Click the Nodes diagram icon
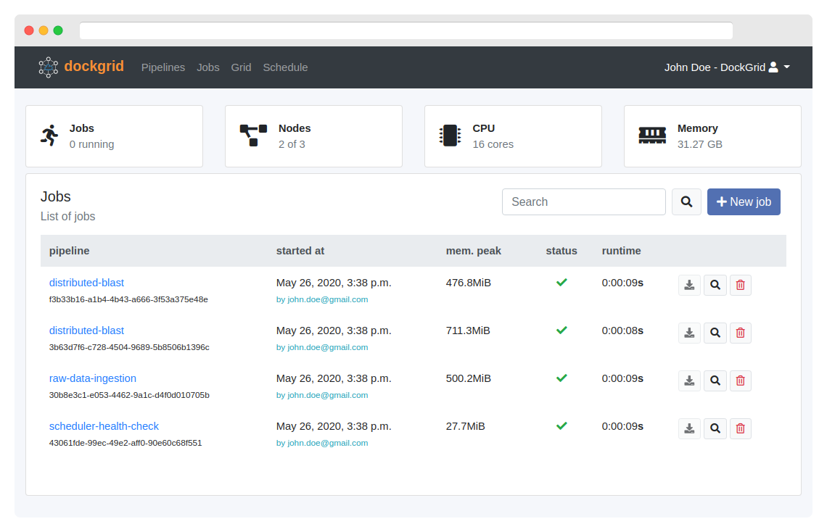 [253, 136]
